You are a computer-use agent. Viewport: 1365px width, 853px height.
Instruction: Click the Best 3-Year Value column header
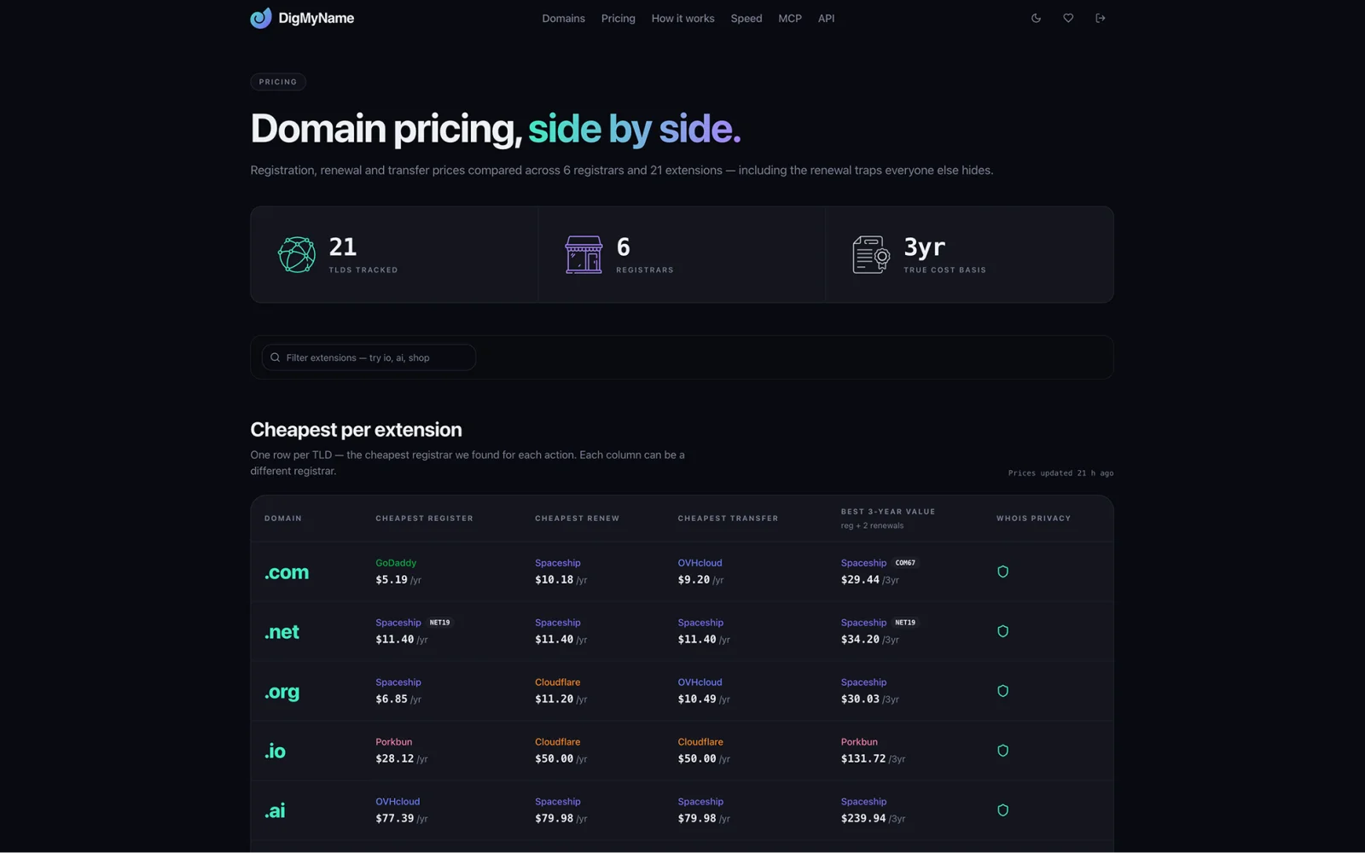pyautogui.click(x=888, y=512)
